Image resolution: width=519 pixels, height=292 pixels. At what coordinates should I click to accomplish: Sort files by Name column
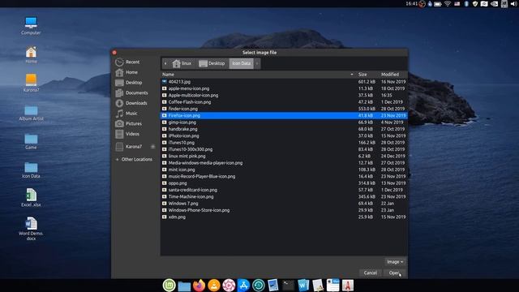pyautogui.click(x=258, y=75)
